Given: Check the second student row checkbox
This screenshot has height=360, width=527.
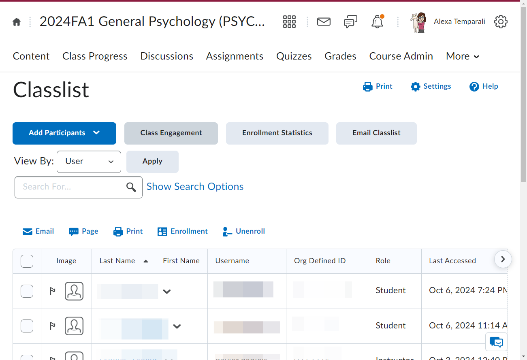Looking at the screenshot, I should tap(27, 326).
